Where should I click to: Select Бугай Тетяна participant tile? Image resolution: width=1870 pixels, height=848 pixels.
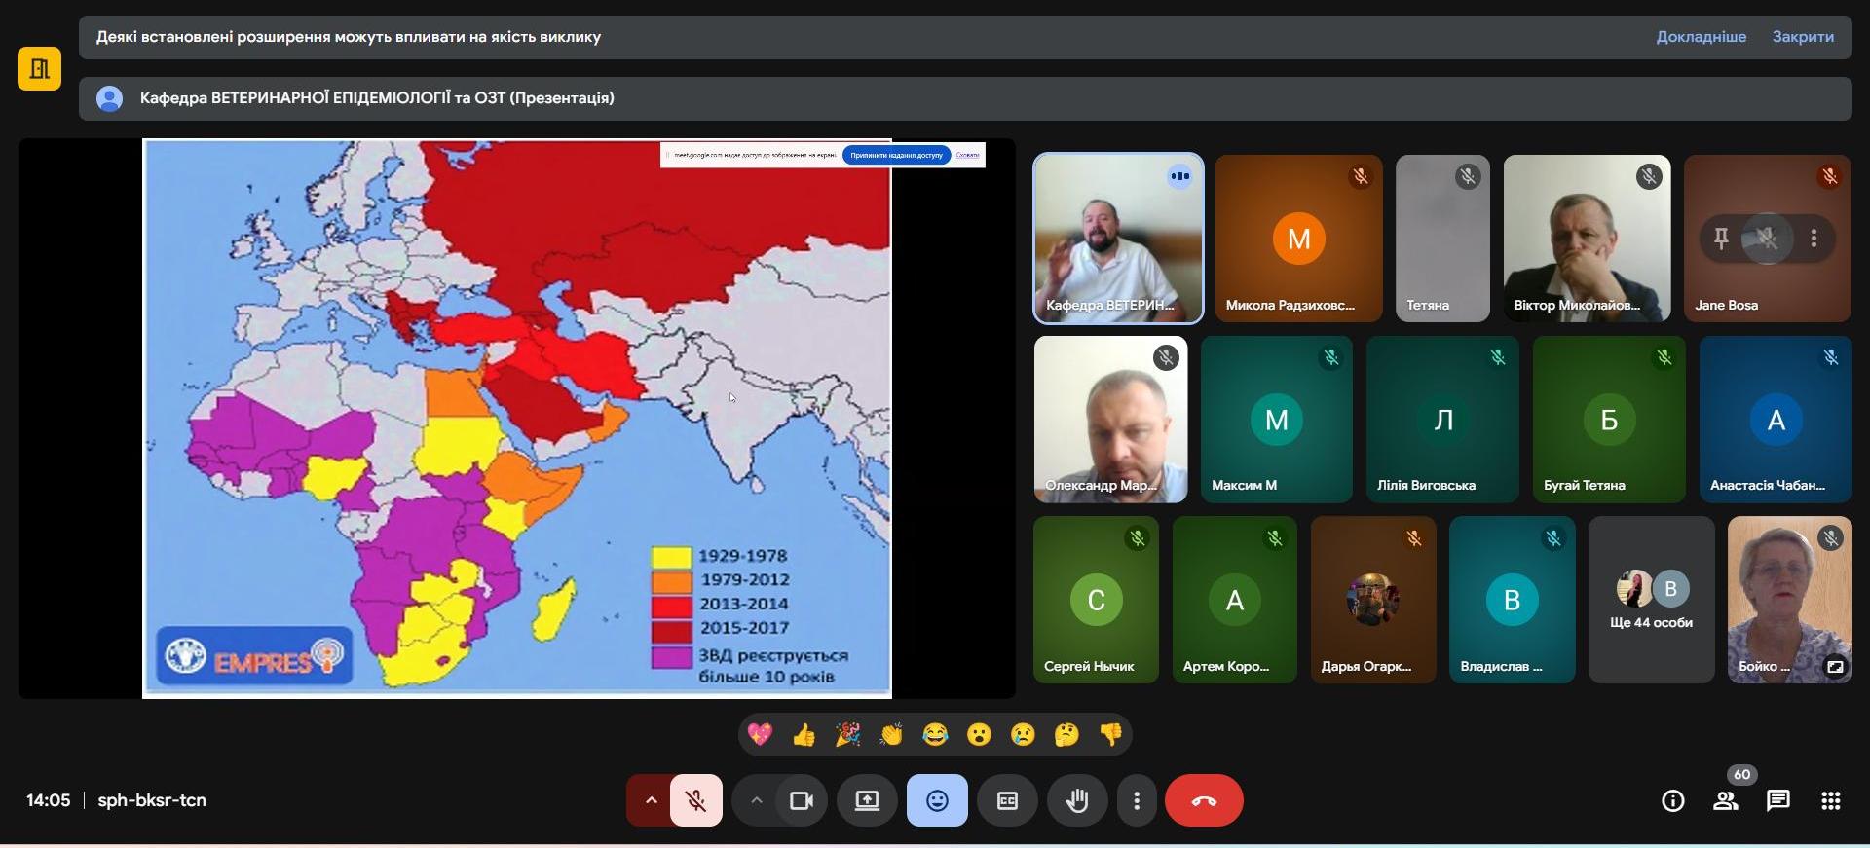coord(1609,420)
